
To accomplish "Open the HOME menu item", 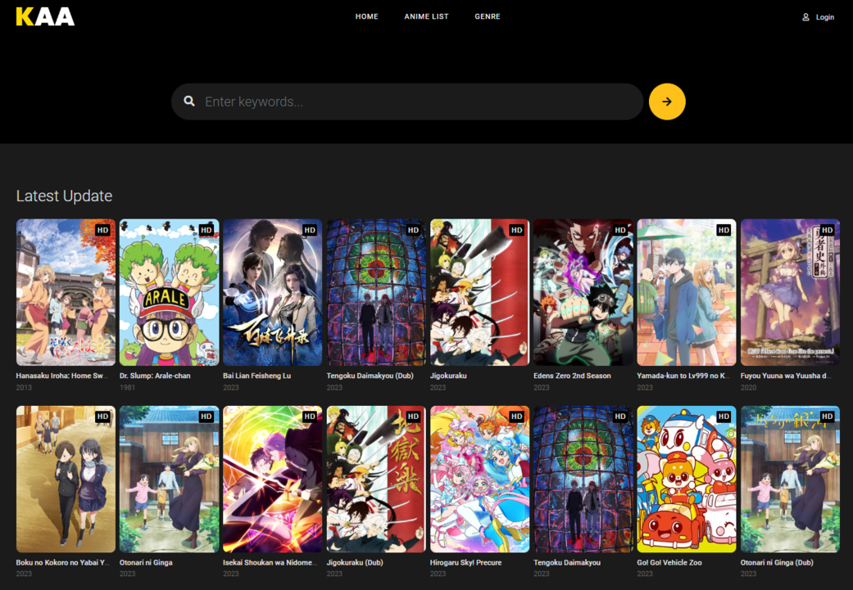I will click(x=366, y=16).
